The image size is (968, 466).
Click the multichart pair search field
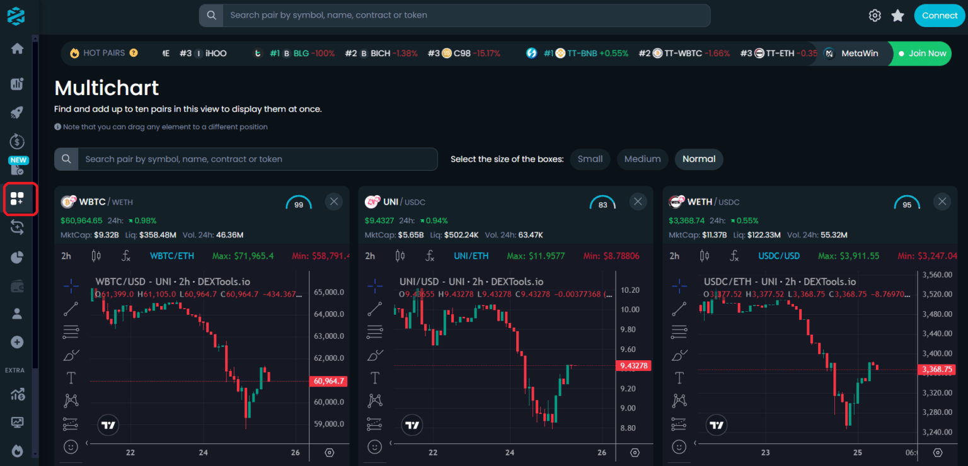(257, 159)
